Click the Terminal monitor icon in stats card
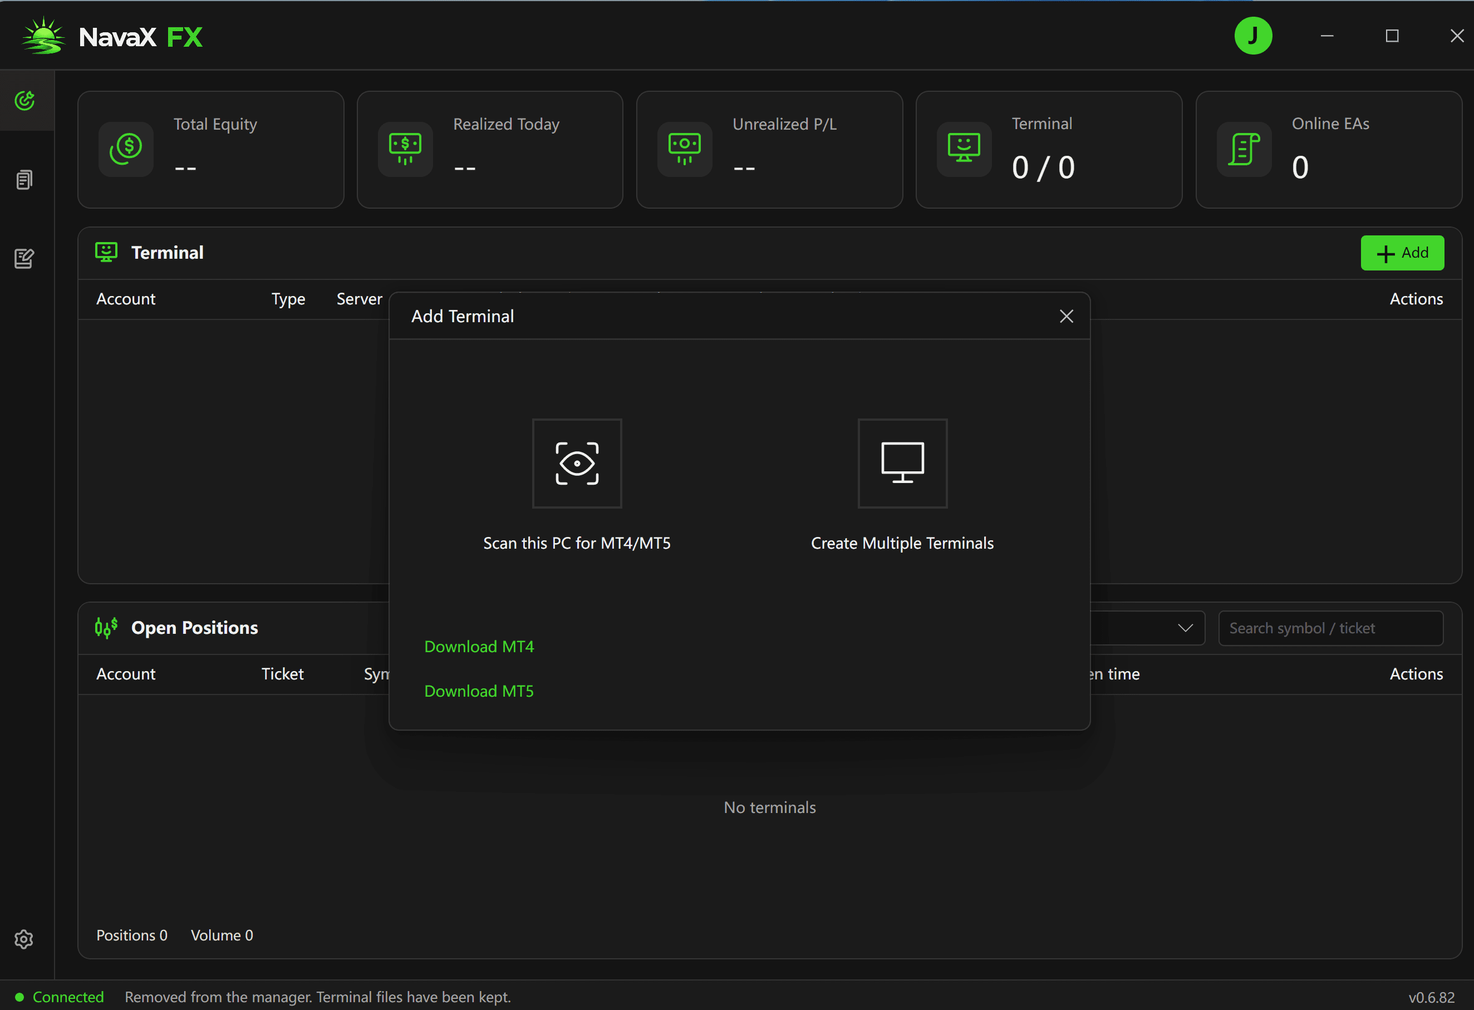The image size is (1474, 1010). click(964, 149)
